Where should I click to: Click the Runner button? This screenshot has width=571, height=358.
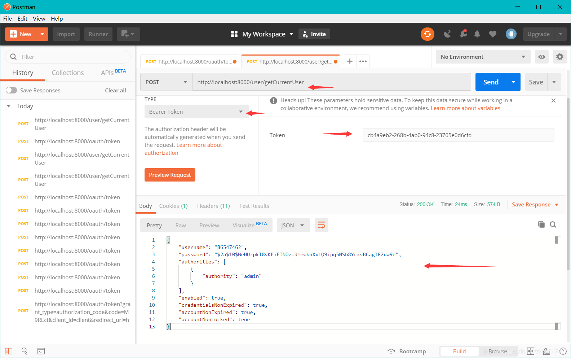coord(98,34)
